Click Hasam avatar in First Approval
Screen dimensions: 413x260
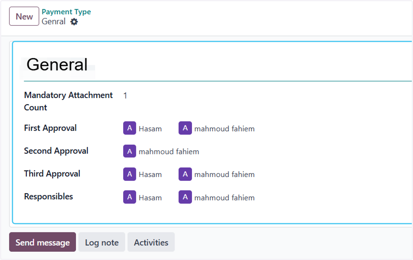(129, 128)
